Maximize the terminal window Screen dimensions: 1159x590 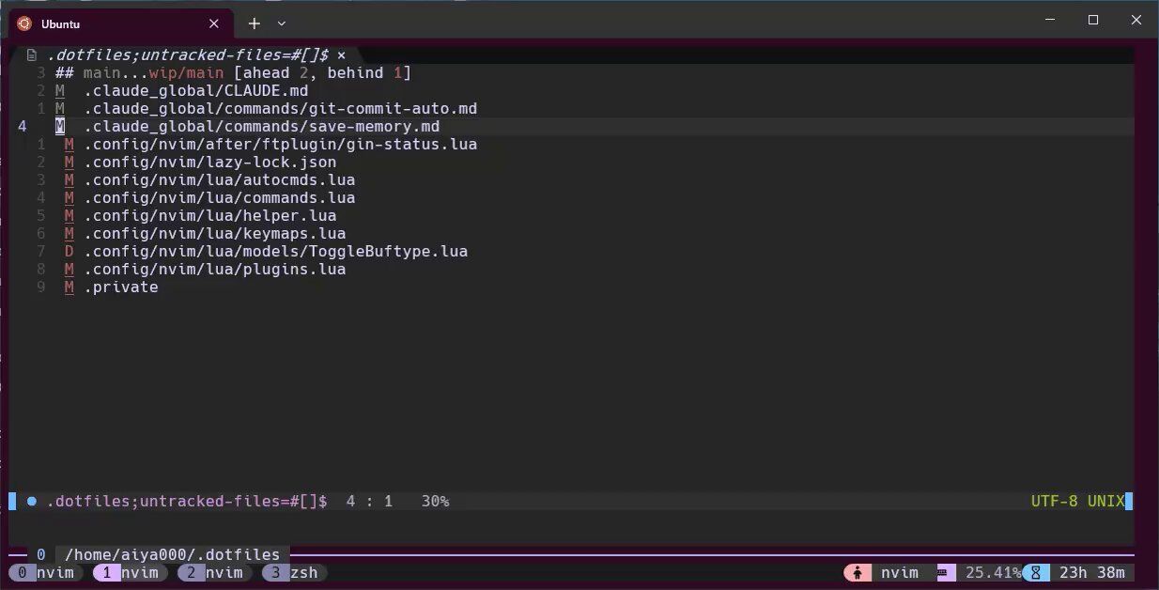(1093, 20)
